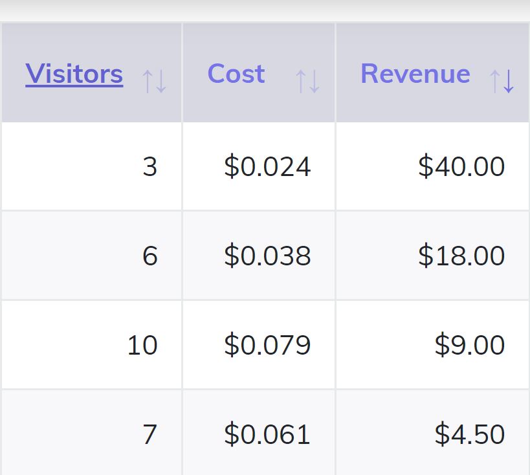Screen dimensions: 530x475
Task: Click the Cost sort arrows icon
Action: [307, 81]
